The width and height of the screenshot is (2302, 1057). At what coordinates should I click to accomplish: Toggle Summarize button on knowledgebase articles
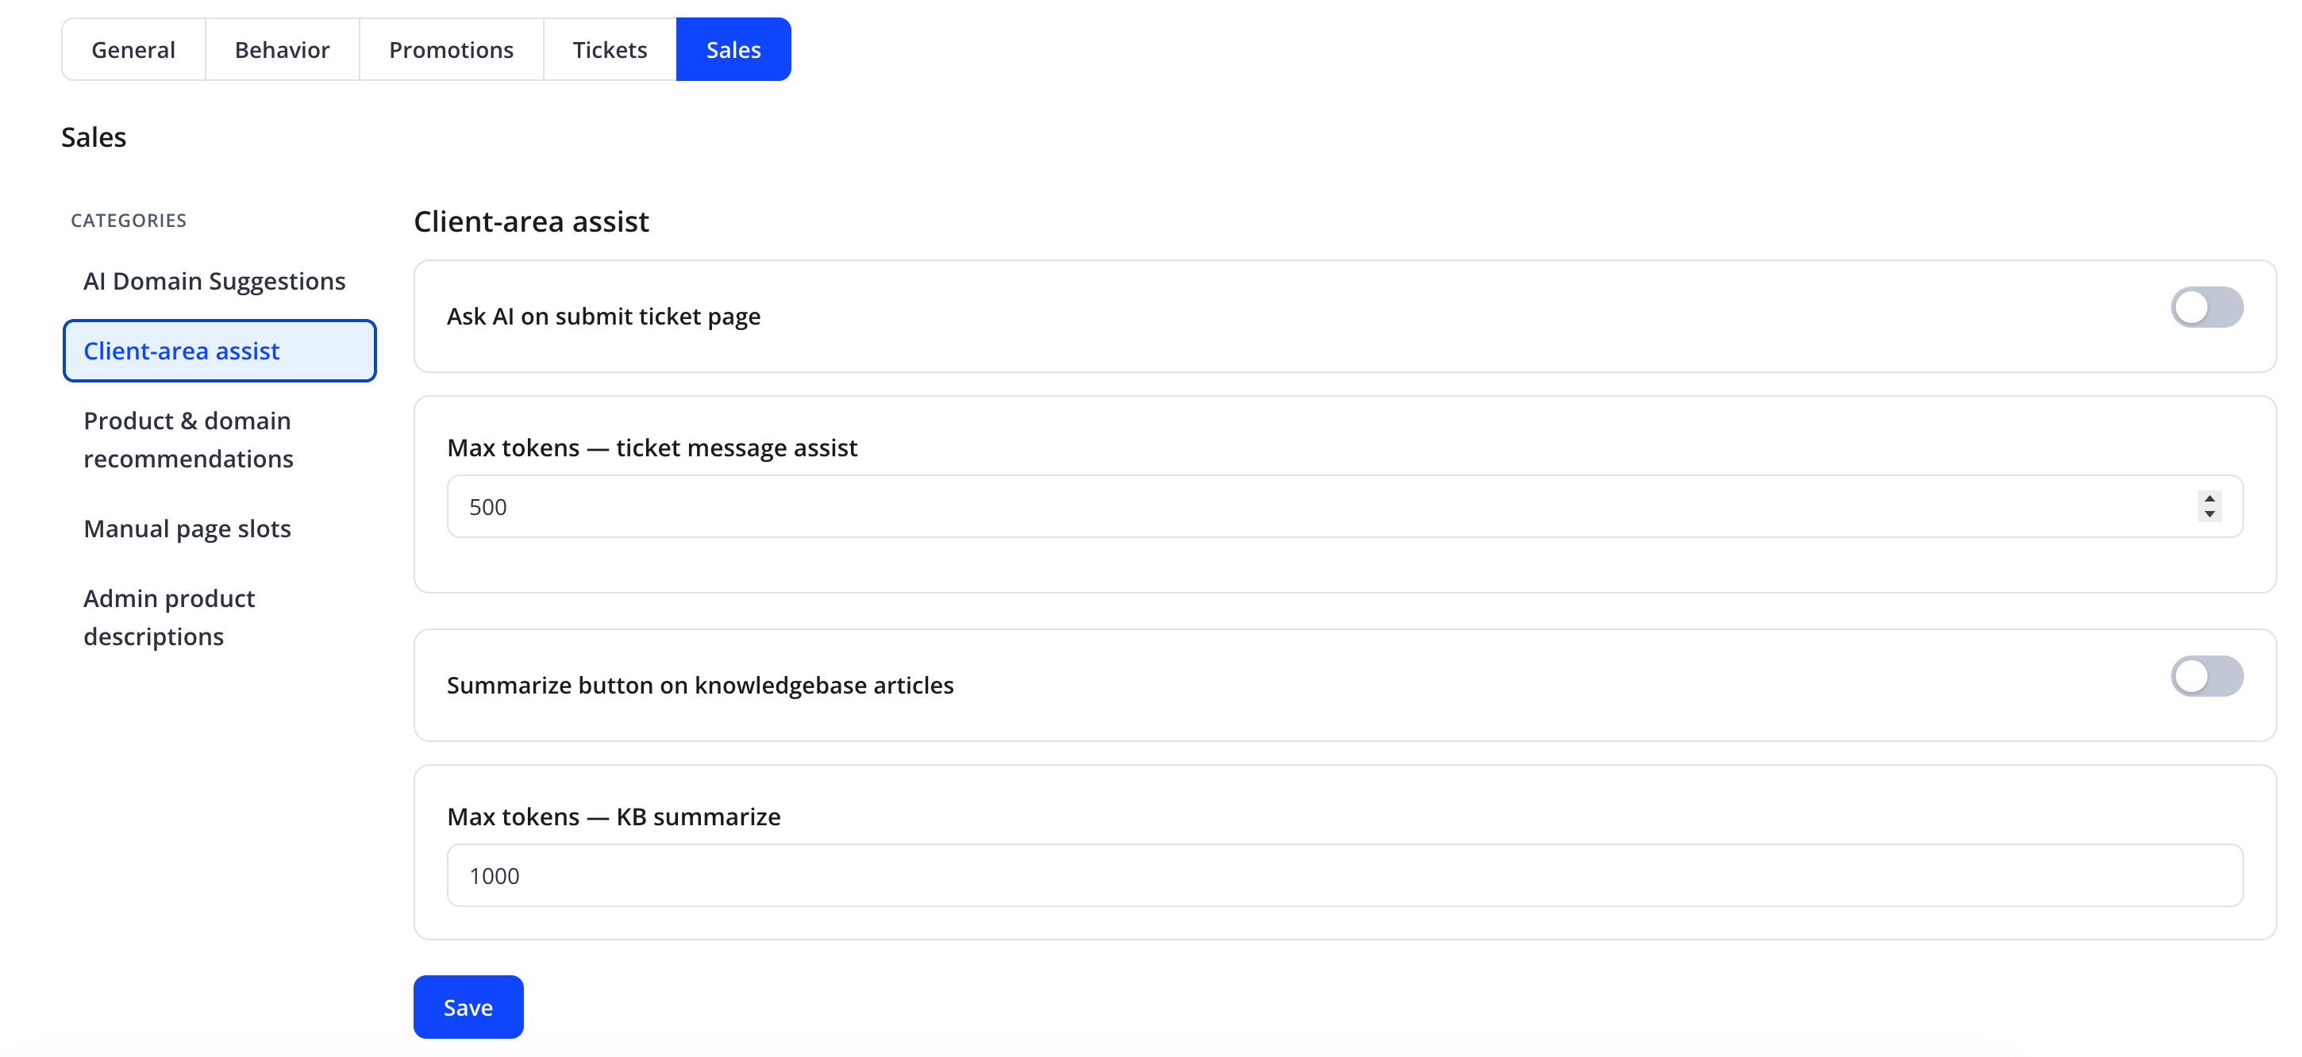click(x=2207, y=676)
